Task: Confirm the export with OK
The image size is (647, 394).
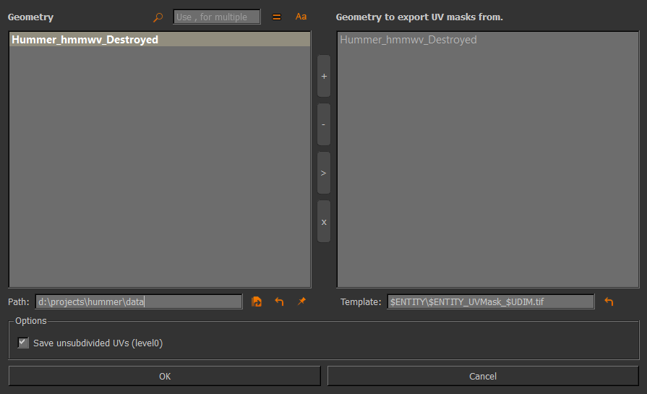Action: coord(164,376)
